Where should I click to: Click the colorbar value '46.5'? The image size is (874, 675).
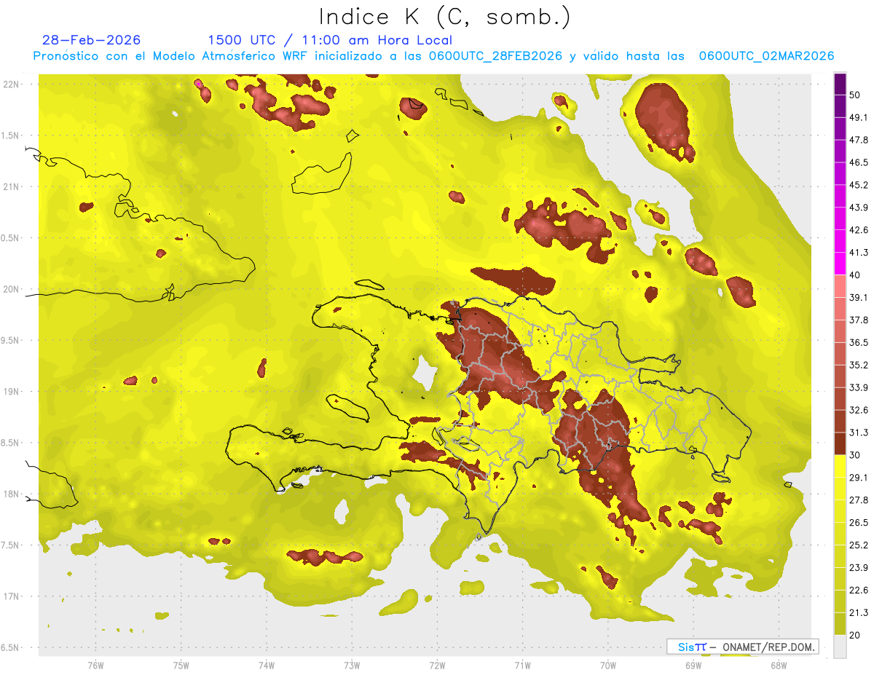point(859,162)
